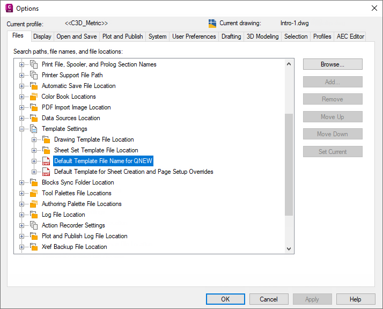The image size is (383, 309).
Task: Expand the Tool Palettes File Locations node
Action: click(22, 194)
